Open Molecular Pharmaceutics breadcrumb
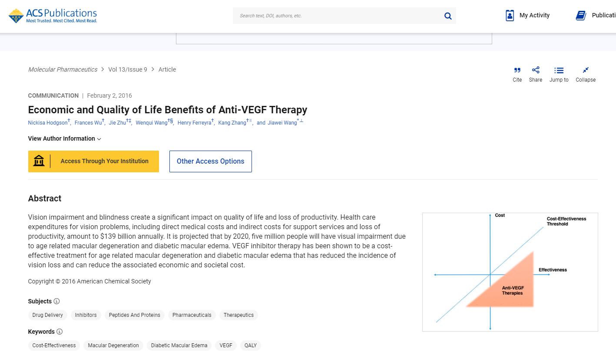Screen dimensions: 616x352 point(63,69)
